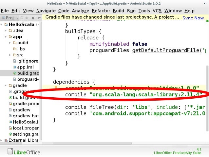The height and width of the screenshot is (157, 209).
Task: Click the gradle icon beside app build.gradle
Action: tap(15, 73)
